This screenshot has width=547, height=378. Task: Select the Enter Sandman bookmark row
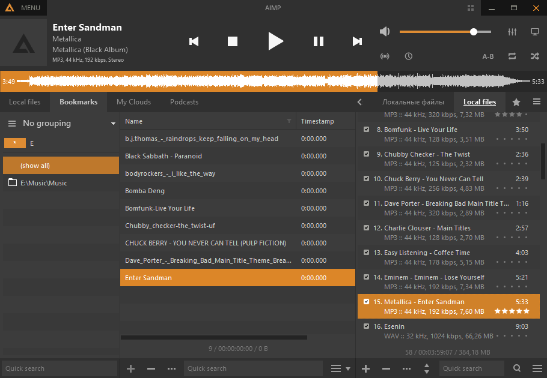pos(237,277)
